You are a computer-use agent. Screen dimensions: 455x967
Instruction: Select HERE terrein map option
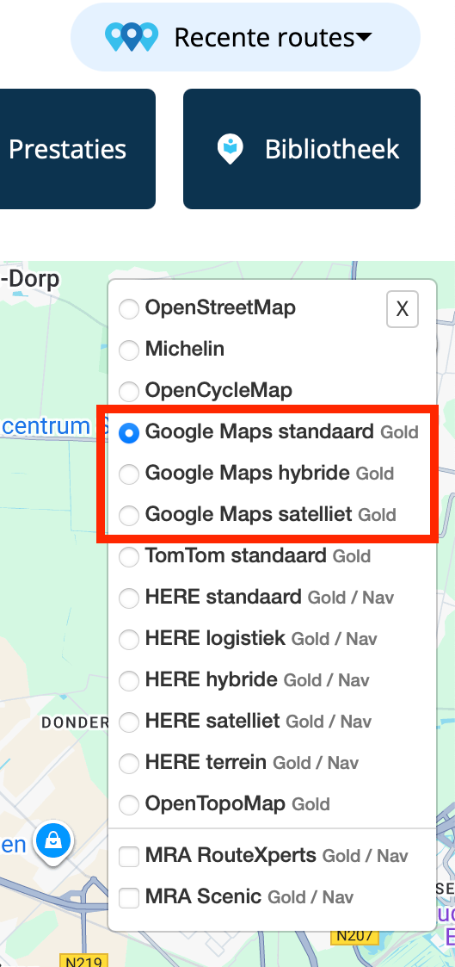[129, 764]
